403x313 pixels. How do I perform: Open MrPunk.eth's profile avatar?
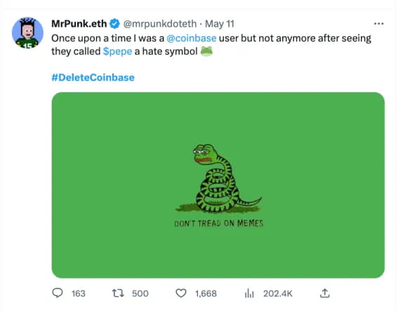tap(27, 32)
